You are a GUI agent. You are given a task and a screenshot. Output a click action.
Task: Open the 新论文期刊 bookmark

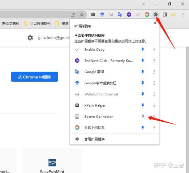point(10,23)
